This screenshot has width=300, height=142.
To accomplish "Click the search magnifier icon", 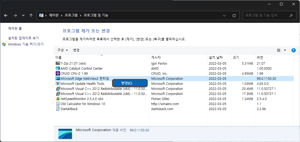I will coord(291,15).
